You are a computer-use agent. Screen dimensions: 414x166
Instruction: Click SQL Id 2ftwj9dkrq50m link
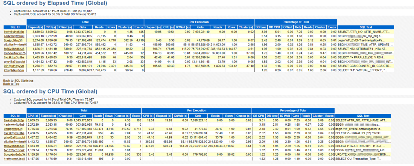(14, 70)
